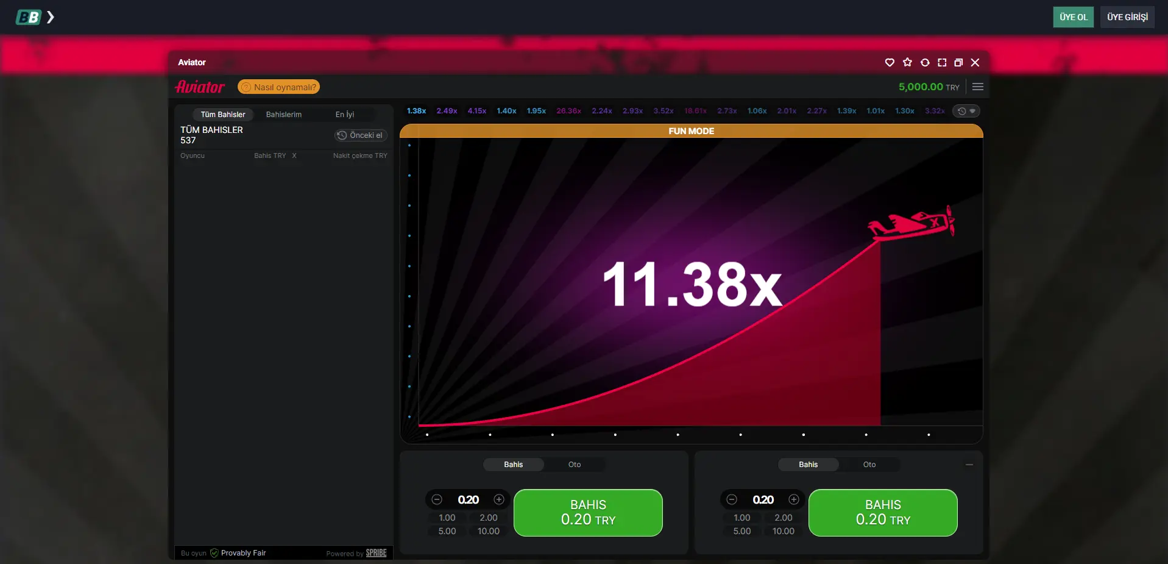This screenshot has width=1168, height=564.
Task: Choose 5.00 quick bet in right panel
Action: 742,531
